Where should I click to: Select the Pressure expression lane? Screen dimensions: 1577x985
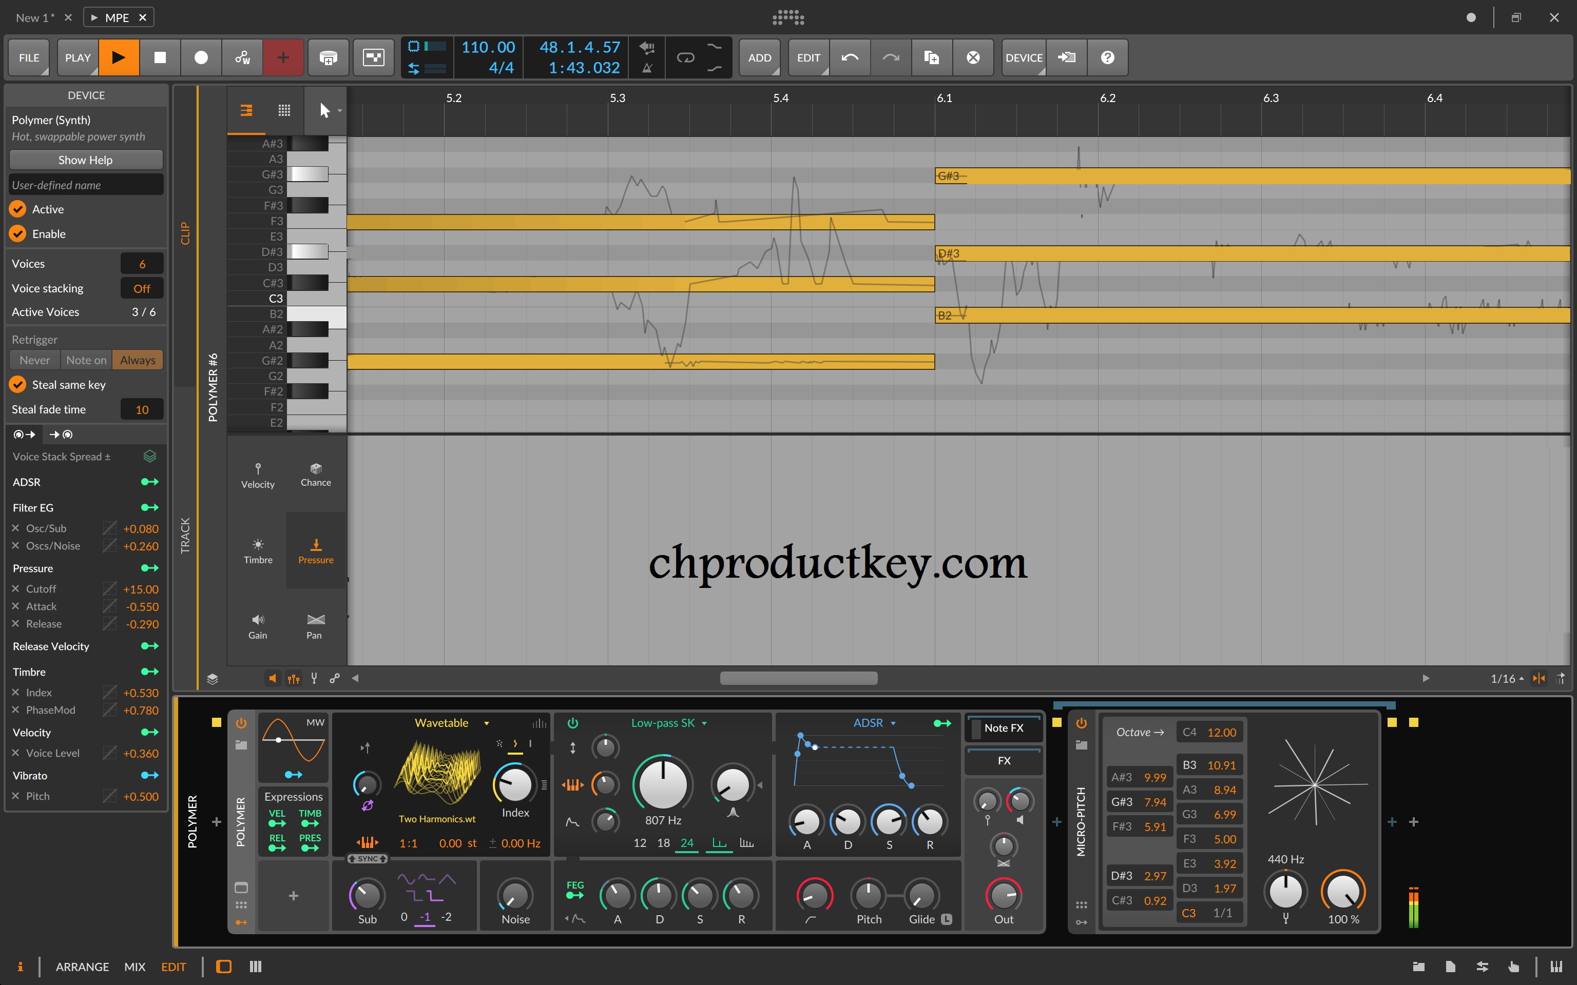click(315, 551)
